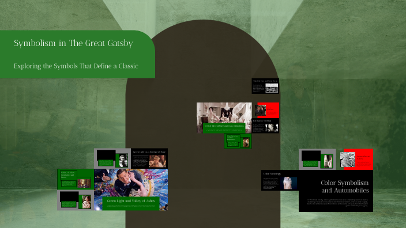Click the subtitle 'Exploring the Symbols That Define a Classic'
The height and width of the screenshot is (228, 406).
point(76,66)
